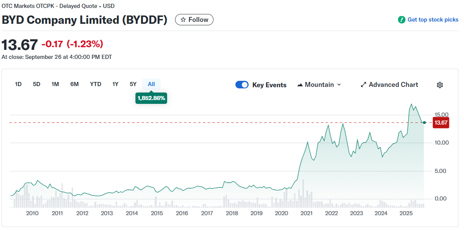Click the green top stock picks badge icon
The image size is (464, 230).
coord(402,20)
